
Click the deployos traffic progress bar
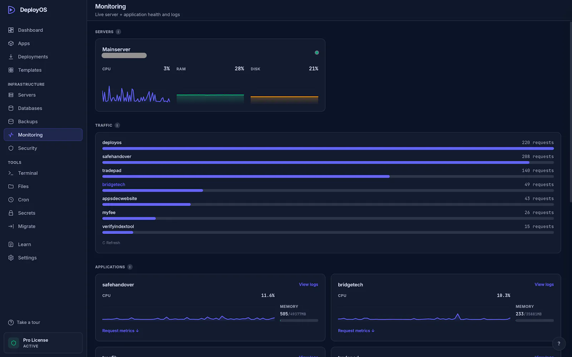tap(328, 148)
